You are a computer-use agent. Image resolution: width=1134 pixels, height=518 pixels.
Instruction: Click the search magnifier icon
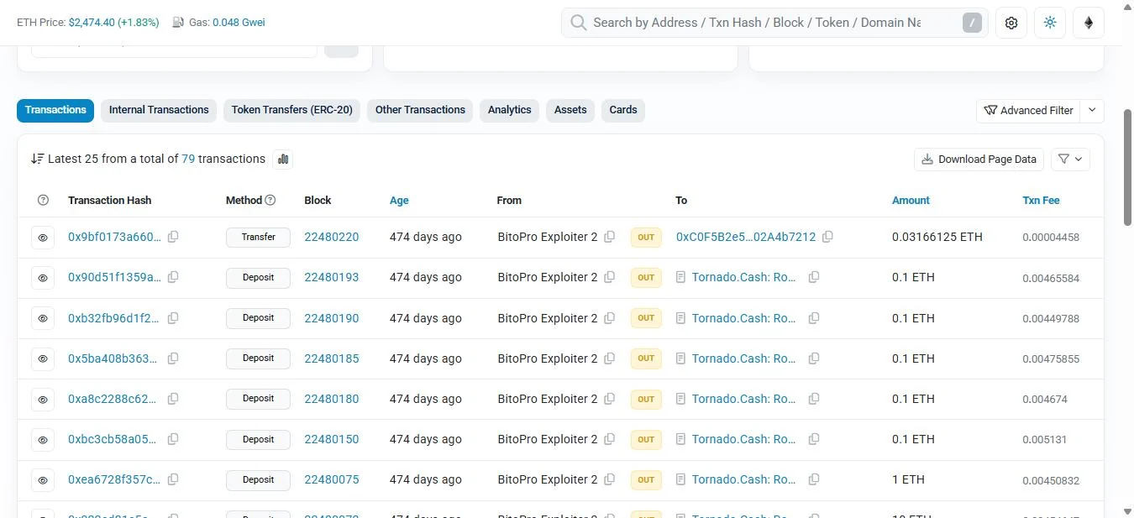tap(578, 23)
